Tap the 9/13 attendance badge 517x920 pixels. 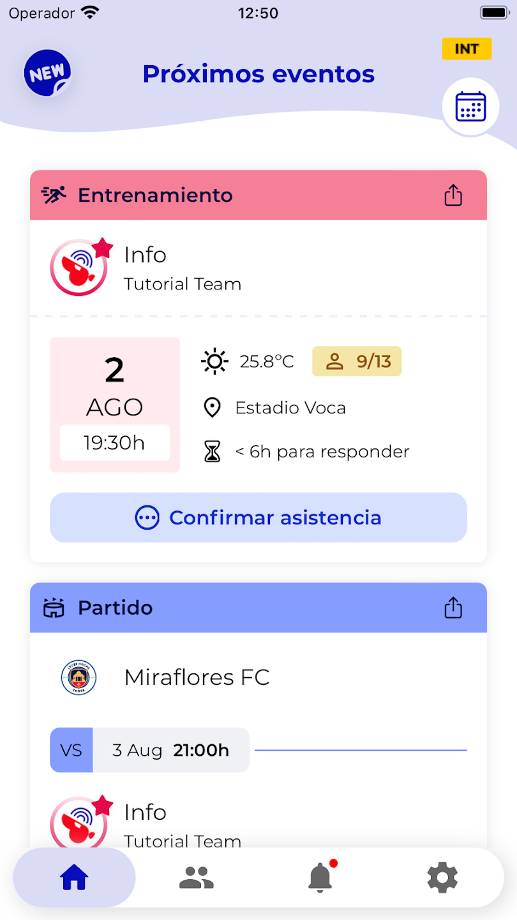(x=357, y=362)
